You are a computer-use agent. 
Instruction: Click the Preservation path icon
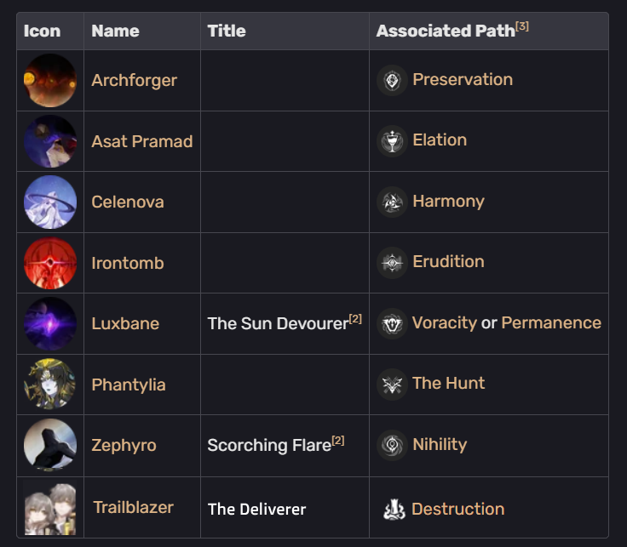coord(392,80)
